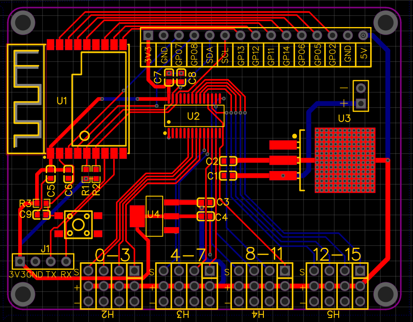Click the mirrored H3 header designator

[183, 314]
